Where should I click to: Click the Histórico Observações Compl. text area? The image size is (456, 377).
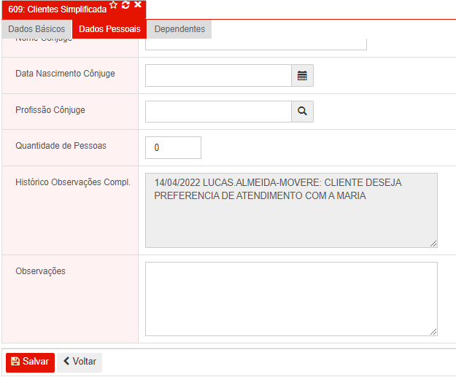coord(291,211)
